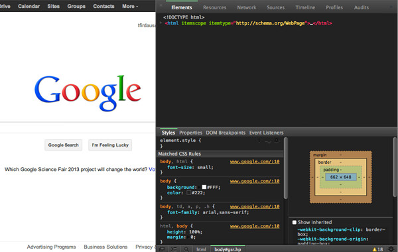Show the console drawer icon
The height and width of the screenshot is (252, 398).
pyautogui.click(x=174, y=249)
